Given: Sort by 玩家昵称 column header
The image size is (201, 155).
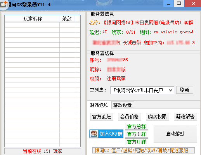Looking at the screenshot, I should (32, 19).
